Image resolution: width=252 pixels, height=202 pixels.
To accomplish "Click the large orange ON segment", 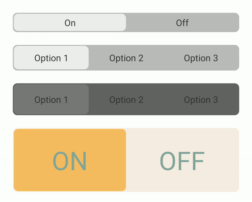I will [x=70, y=160].
